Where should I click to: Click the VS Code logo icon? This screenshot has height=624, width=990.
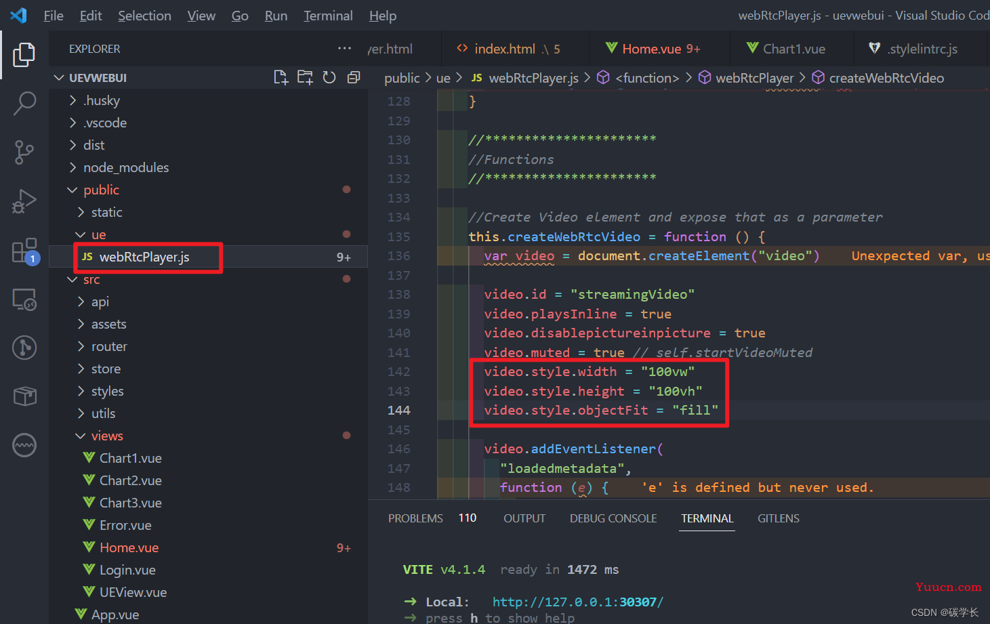19,15
